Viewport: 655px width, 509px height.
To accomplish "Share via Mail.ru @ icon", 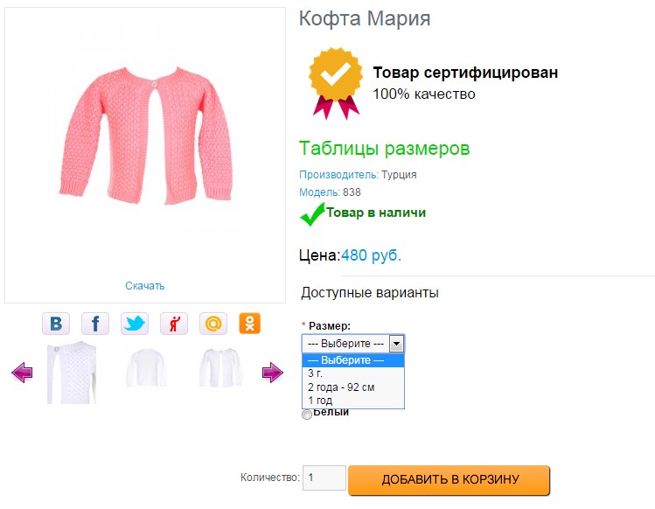I will coord(213,324).
